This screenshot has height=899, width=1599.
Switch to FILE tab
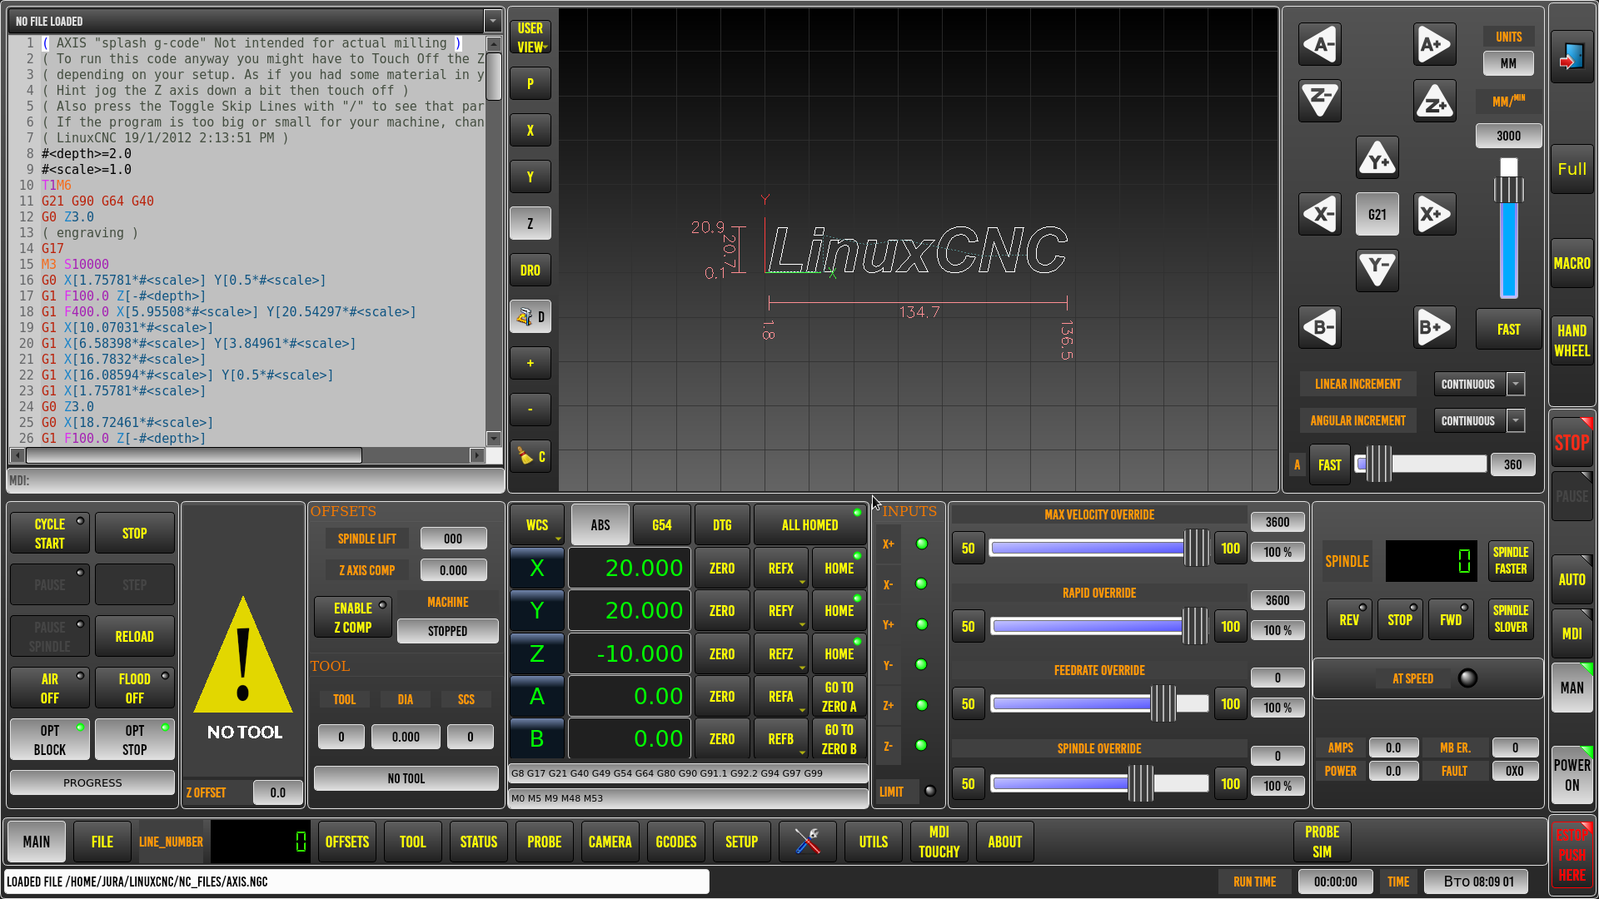(x=102, y=842)
